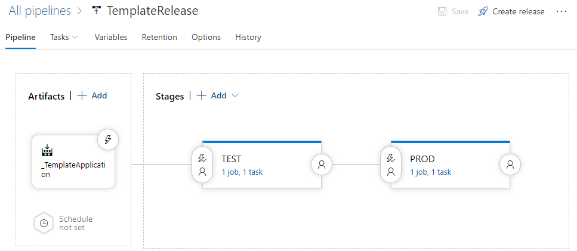Click the artifact continuous deployment trigger lightning icon
577x251 pixels.
108,140
